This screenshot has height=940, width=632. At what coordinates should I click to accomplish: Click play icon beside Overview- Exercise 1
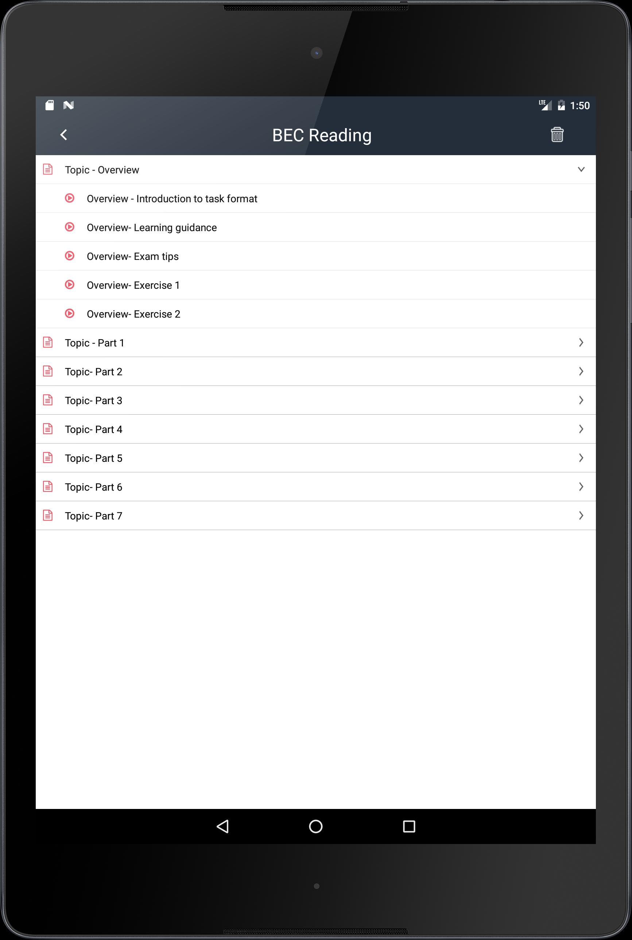[x=70, y=284]
